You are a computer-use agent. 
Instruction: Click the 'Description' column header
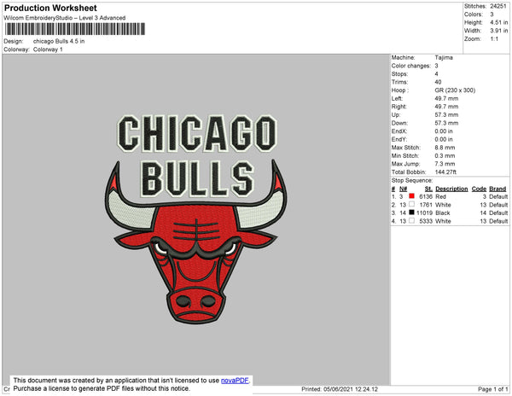tap(451, 189)
